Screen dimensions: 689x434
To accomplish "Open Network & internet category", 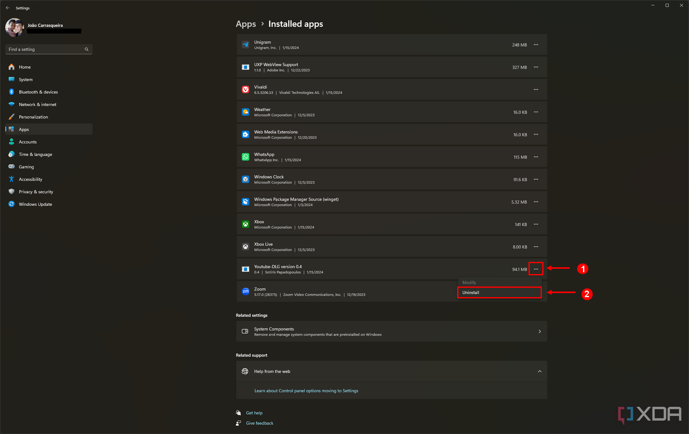I will click(x=49, y=104).
